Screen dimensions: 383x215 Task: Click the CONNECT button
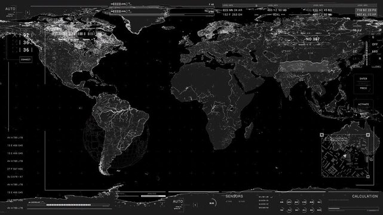pos(26,60)
